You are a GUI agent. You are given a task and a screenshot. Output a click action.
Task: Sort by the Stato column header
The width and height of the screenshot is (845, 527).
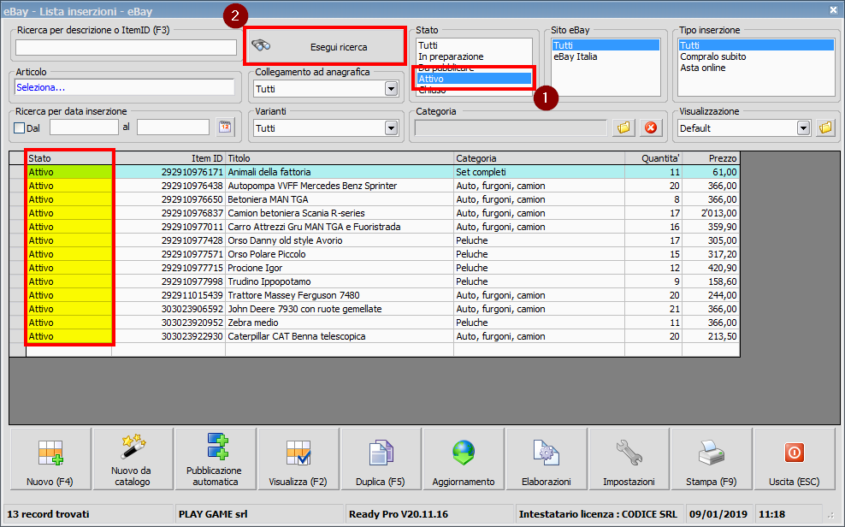69,158
